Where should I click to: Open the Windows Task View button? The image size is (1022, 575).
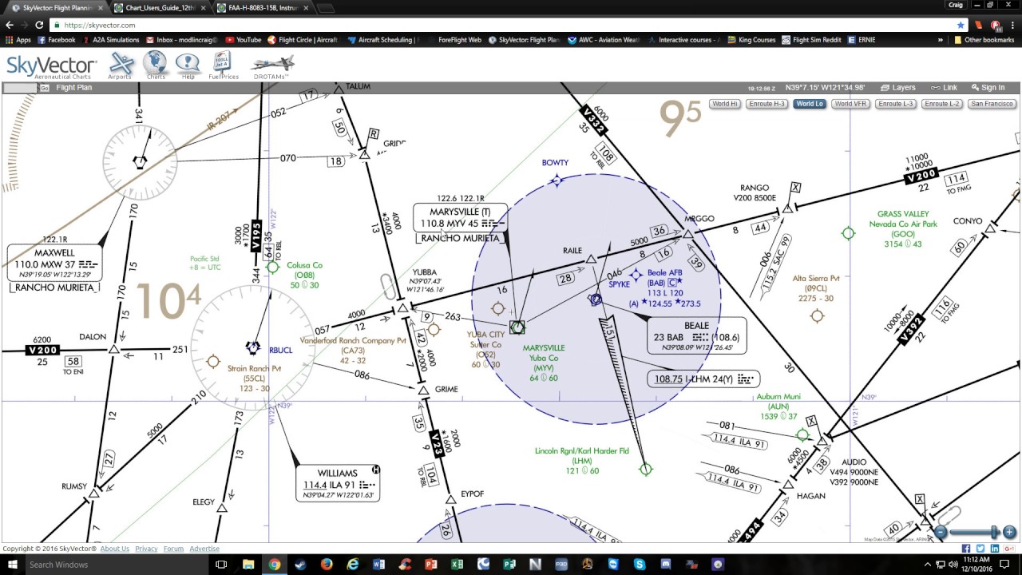(222, 565)
